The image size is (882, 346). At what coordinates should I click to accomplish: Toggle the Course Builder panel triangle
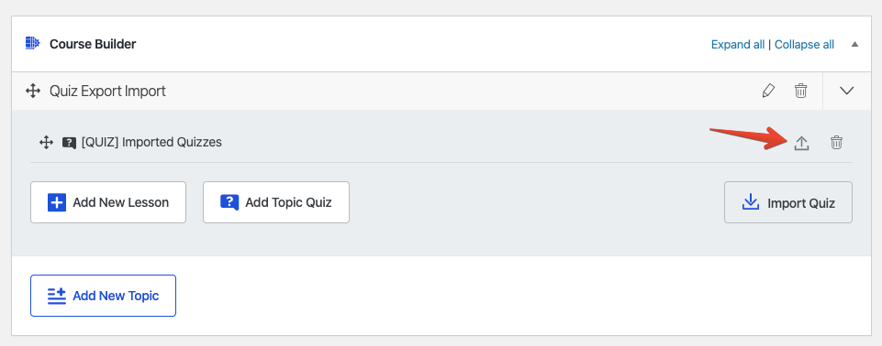855,44
